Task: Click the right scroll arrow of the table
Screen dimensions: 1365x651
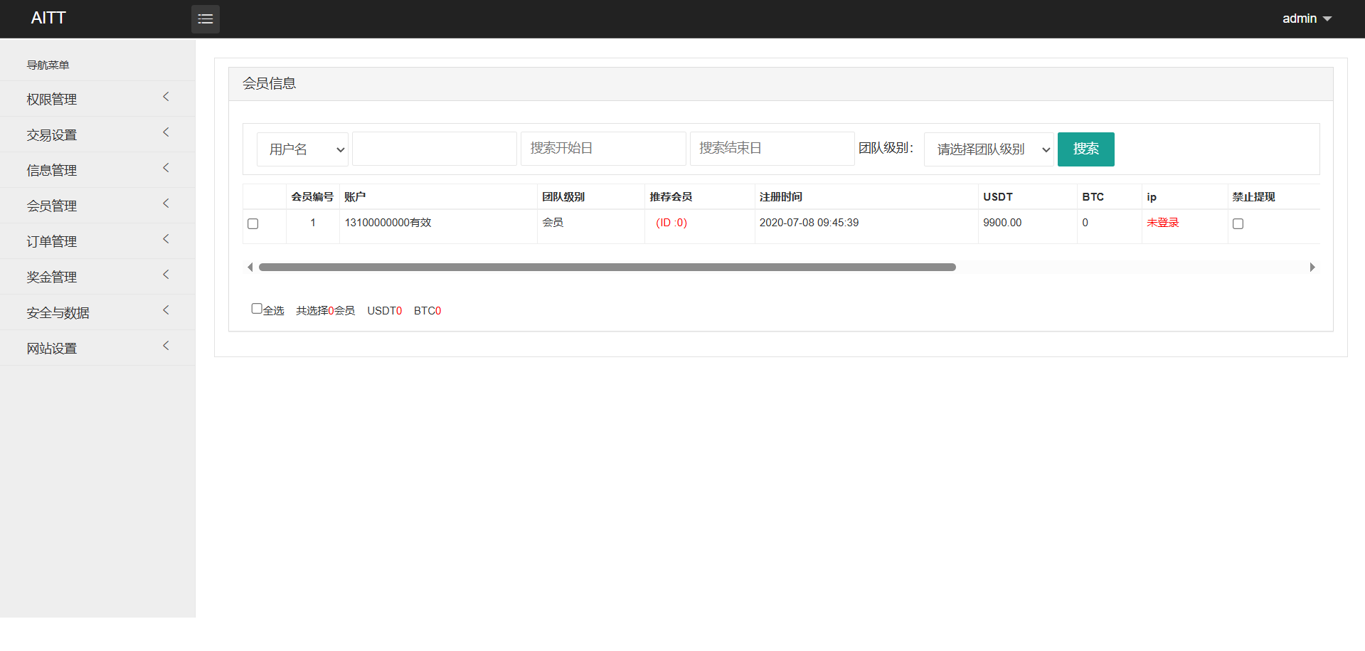Action: pyautogui.click(x=1312, y=268)
